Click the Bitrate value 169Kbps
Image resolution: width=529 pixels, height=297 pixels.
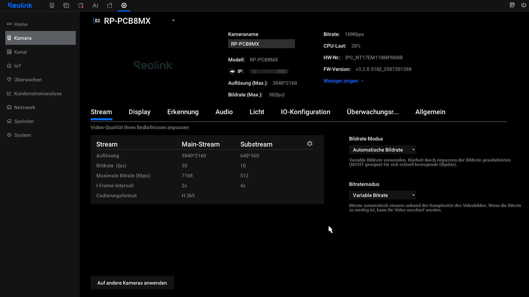point(354,34)
